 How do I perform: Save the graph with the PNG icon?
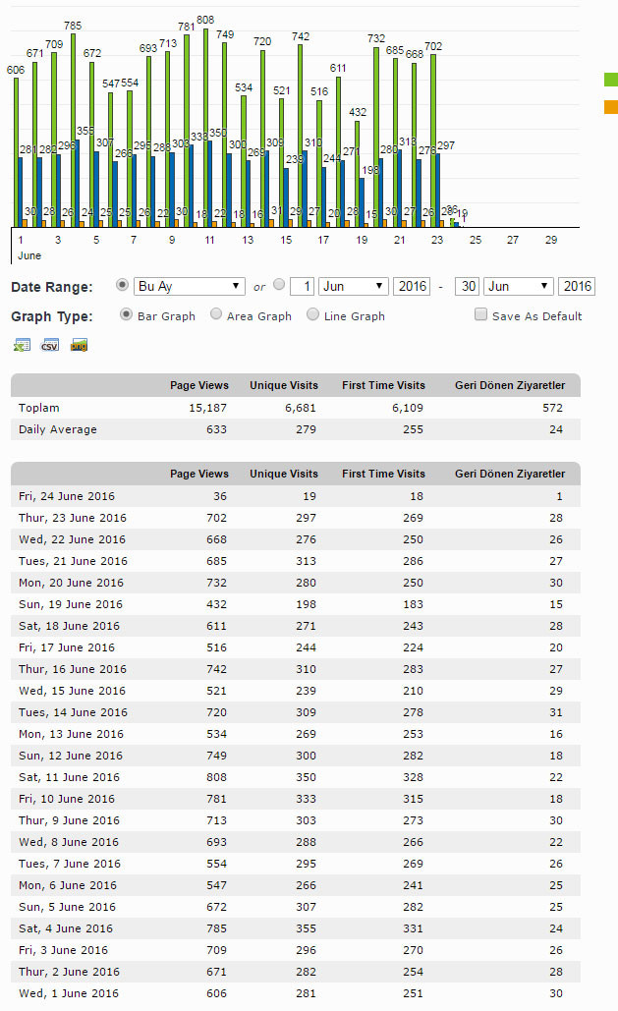tap(79, 345)
